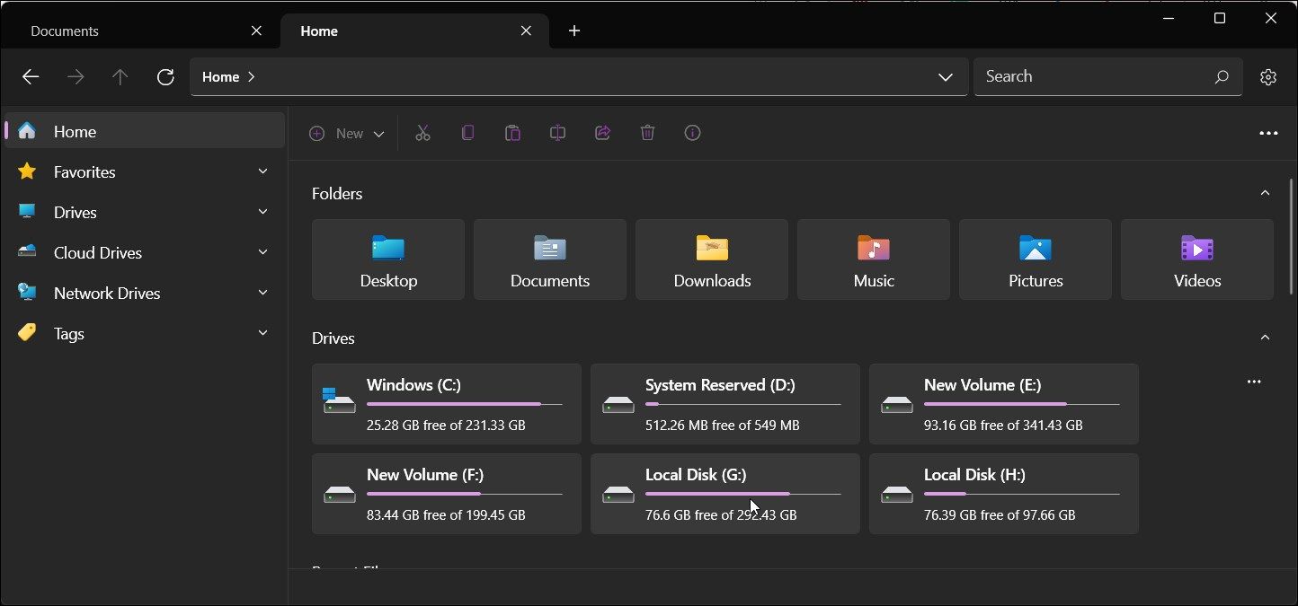Collapse the Folders section chevron
Image resolution: width=1298 pixels, height=606 pixels.
tap(1265, 193)
